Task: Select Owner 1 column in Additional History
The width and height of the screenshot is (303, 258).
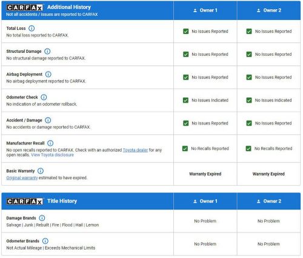Action: [205, 10]
